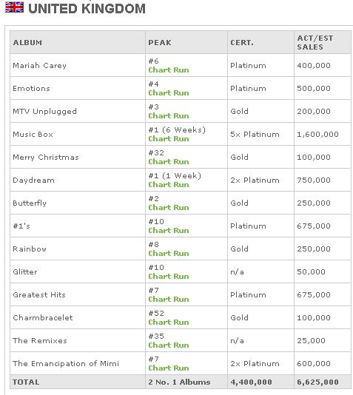
Task: Click the ALBUM column header
Action: [x=27, y=43]
